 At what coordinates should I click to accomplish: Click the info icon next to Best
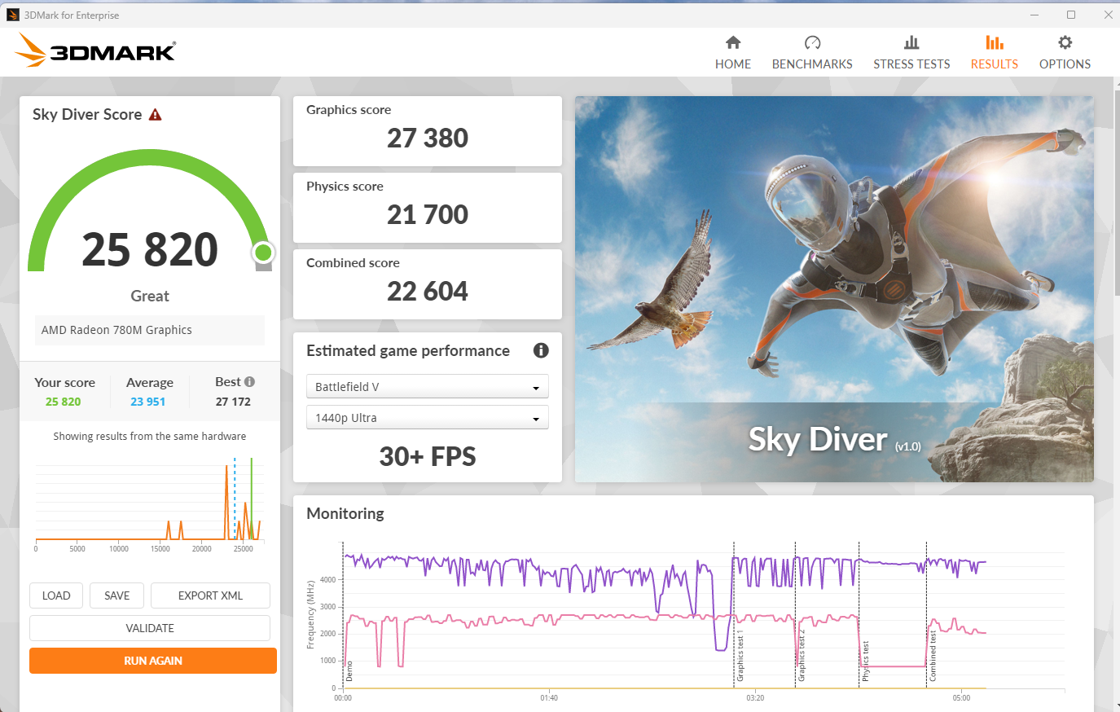coord(249,381)
